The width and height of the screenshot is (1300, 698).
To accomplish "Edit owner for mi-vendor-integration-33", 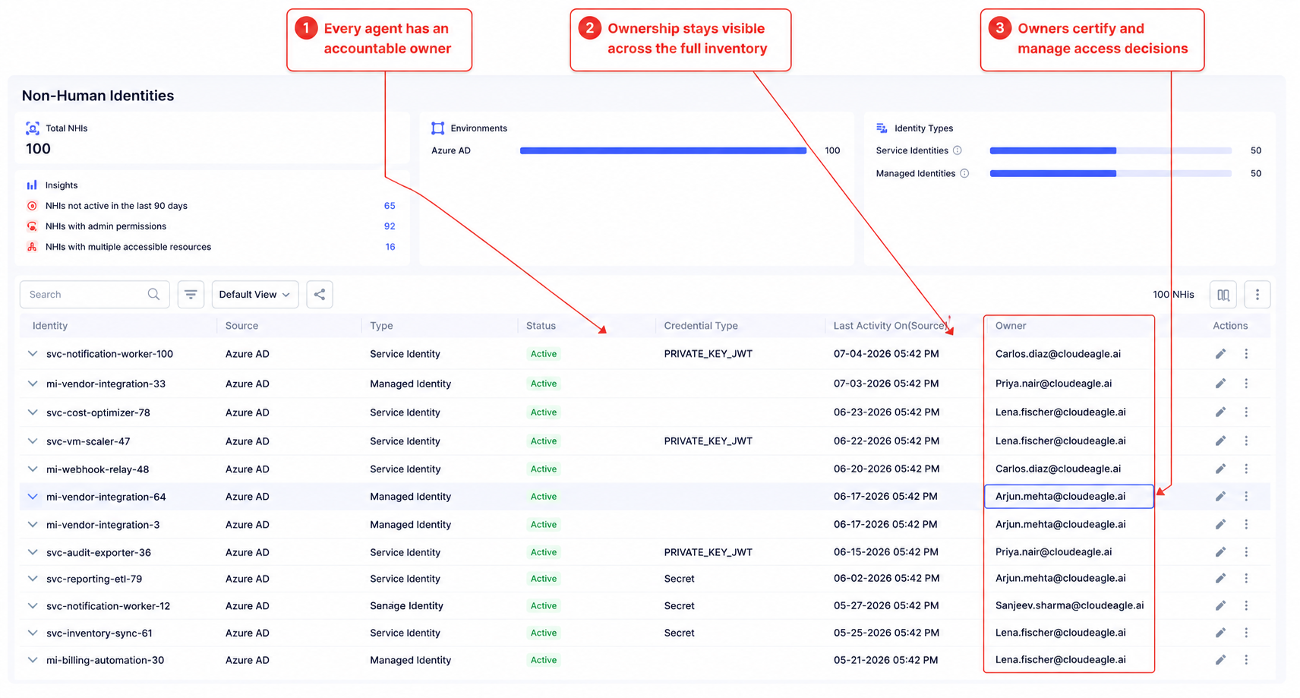I will pyautogui.click(x=1220, y=384).
